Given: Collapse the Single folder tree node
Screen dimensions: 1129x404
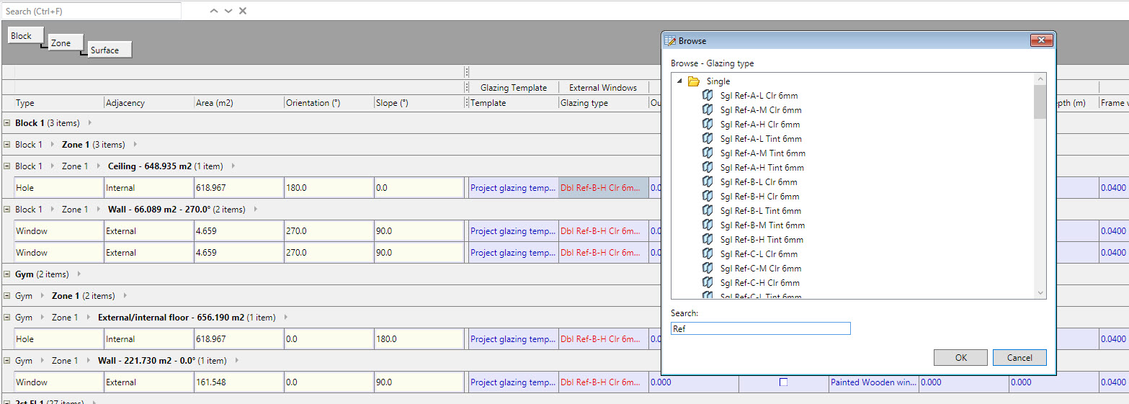Looking at the screenshot, I should click(x=679, y=81).
